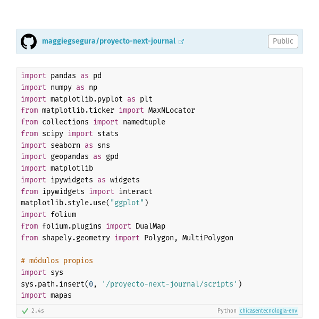This screenshot has width=319, height=319.
Task: Click the '# módulos propios' comment line
Action: coord(57,261)
